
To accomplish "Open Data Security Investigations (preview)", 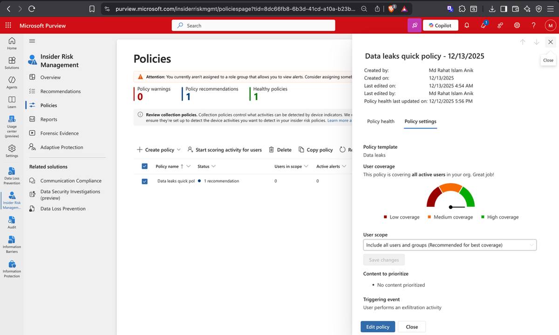I will (70, 194).
